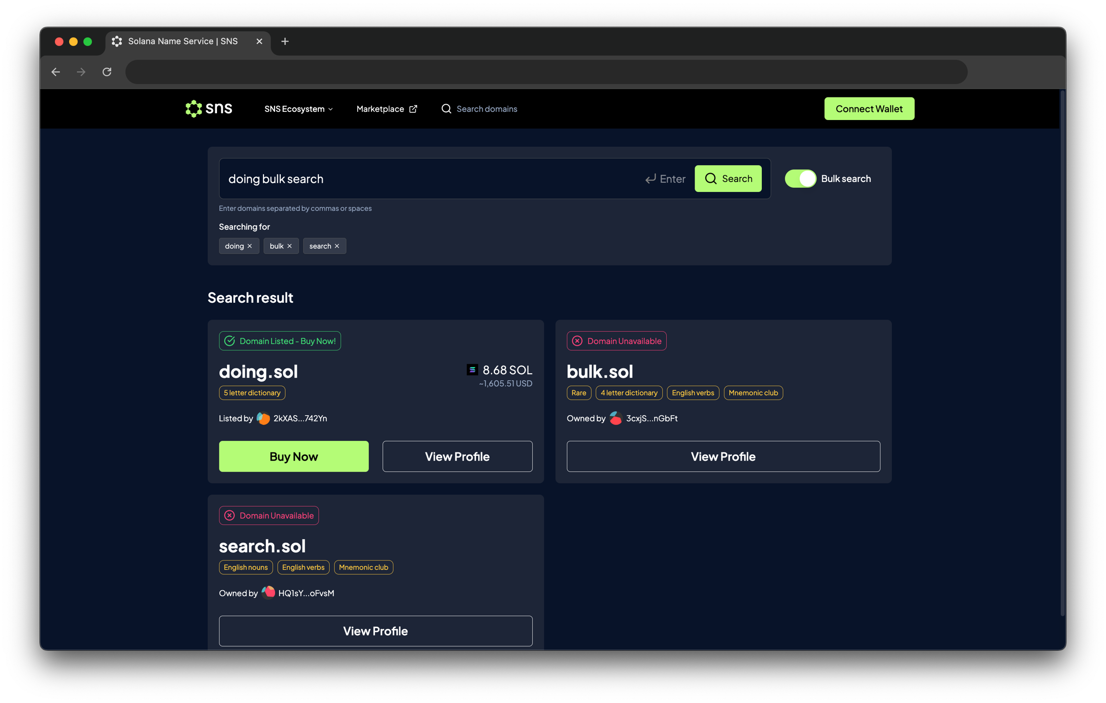Viewport: 1106px width, 703px height.
Task: View Profile of search.sol
Action: [375, 631]
